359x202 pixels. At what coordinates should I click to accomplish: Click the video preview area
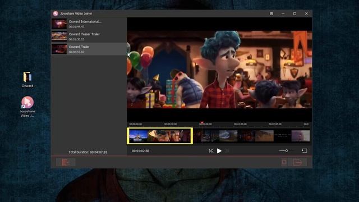(x=219, y=70)
